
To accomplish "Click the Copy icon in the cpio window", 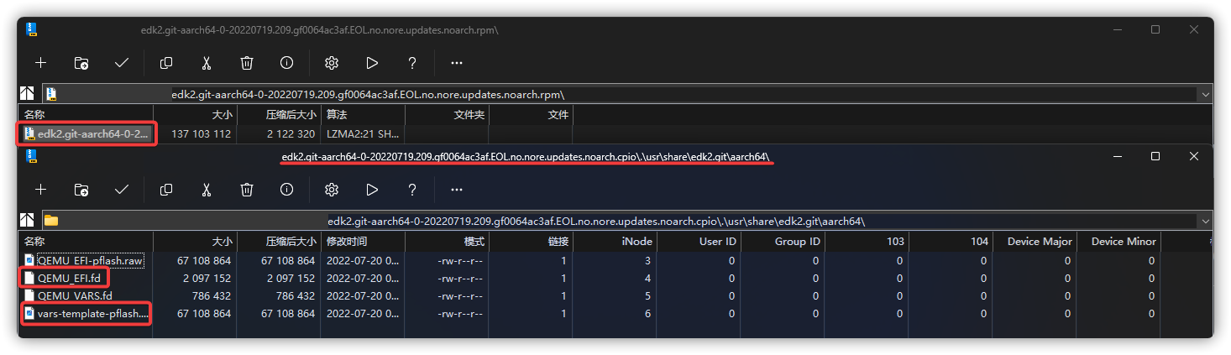I will pyautogui.click(x=166, y=190).
